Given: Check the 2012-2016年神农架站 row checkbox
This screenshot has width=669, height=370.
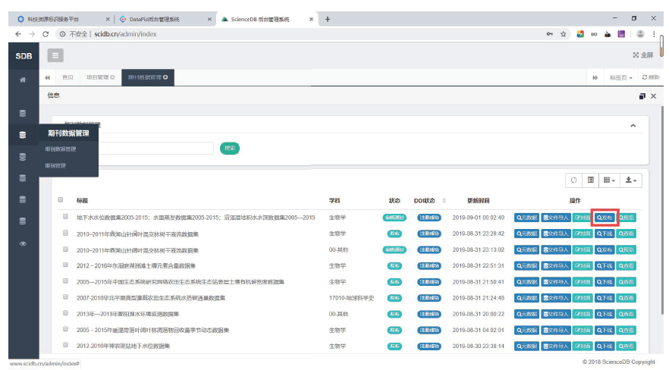Looking at the screenshot, I should pos(65,345).
